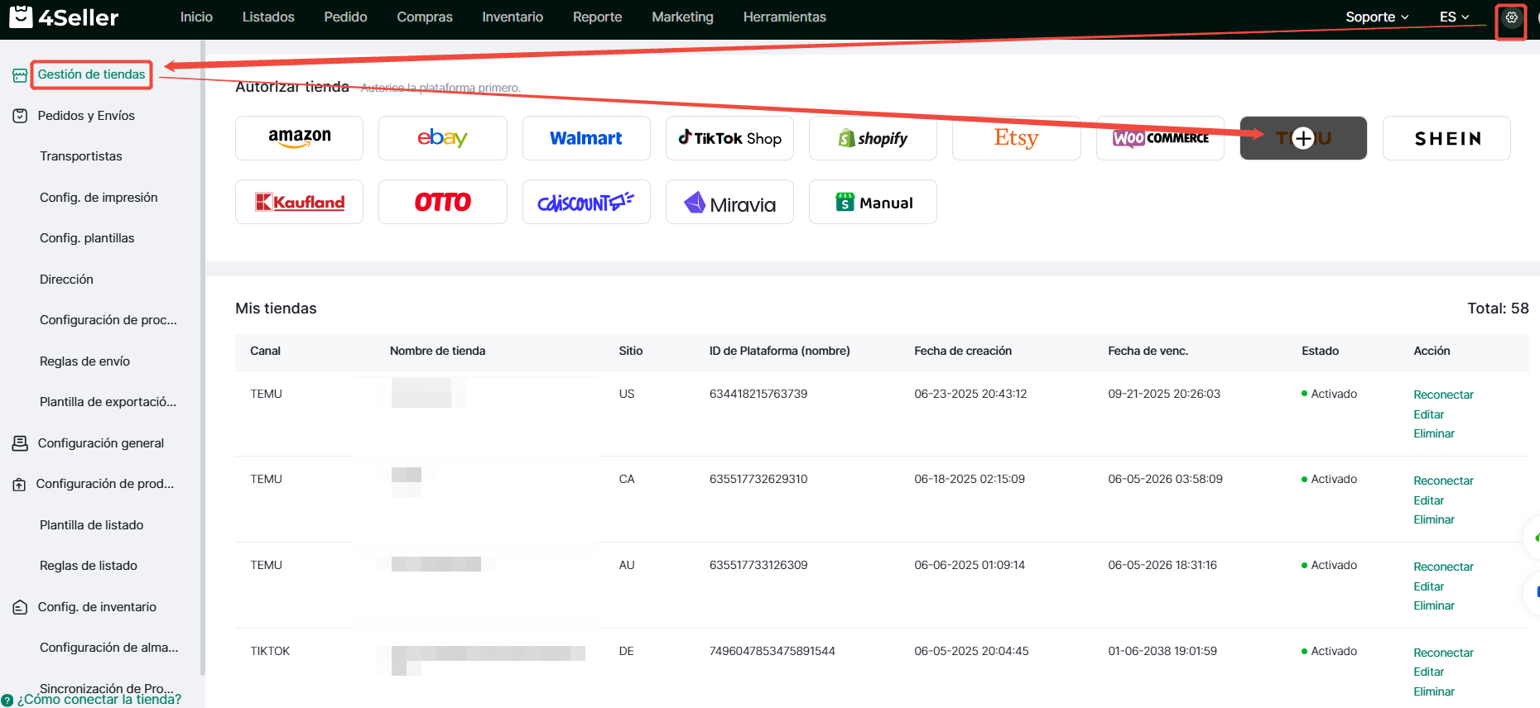
Task: Click platform ID 7496047853475891544
Action: pos(772,651)
